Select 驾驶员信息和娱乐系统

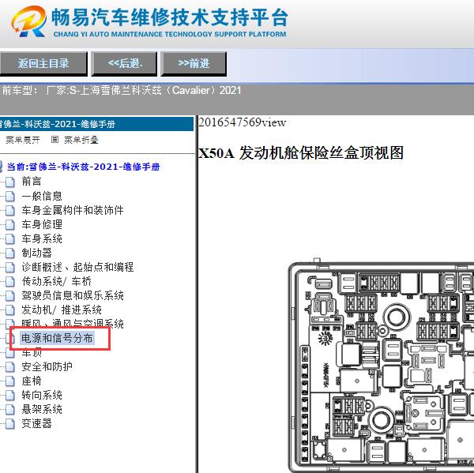coord(73,295)
